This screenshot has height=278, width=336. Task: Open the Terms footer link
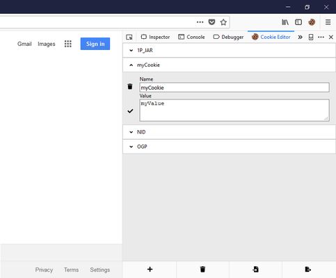(x=71, y=270)
